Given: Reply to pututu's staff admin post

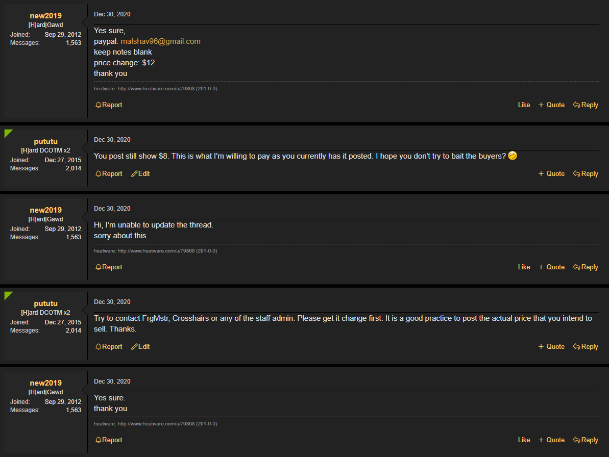Looking at the screenshot, I should click(x=586, y=347).
